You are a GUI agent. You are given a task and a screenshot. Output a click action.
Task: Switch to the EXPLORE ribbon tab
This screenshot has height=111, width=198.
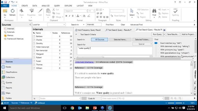(68, 6)
